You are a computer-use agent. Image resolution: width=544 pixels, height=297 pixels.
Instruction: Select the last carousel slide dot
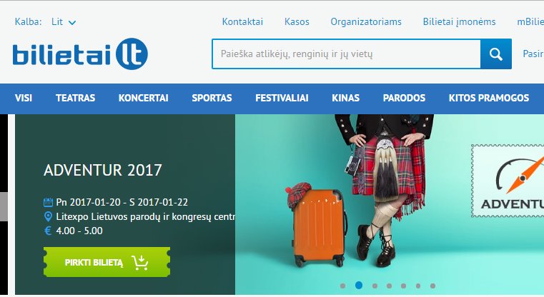(x=432, y=286)
